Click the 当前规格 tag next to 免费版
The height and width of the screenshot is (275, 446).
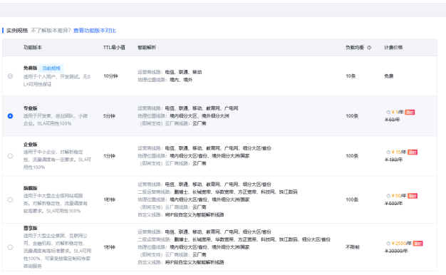(51, 68)
